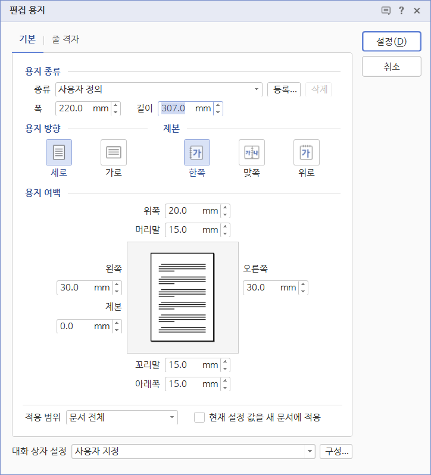Click the 길이 length field showing 307.0
Image resolution: width=431 pixels, height=475 pixels.
(186, 108)
